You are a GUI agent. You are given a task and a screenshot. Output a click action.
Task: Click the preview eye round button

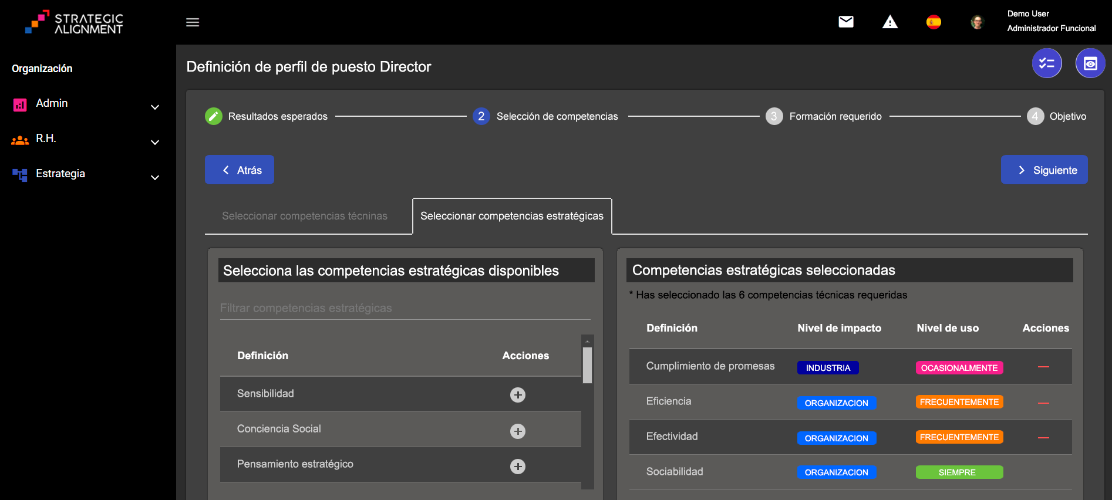click(x=1090, y=63)
